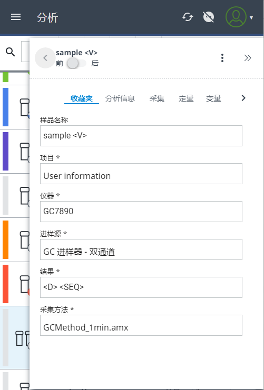
Task: Click the refresh sync icon
Action: [x=187, y=17]
